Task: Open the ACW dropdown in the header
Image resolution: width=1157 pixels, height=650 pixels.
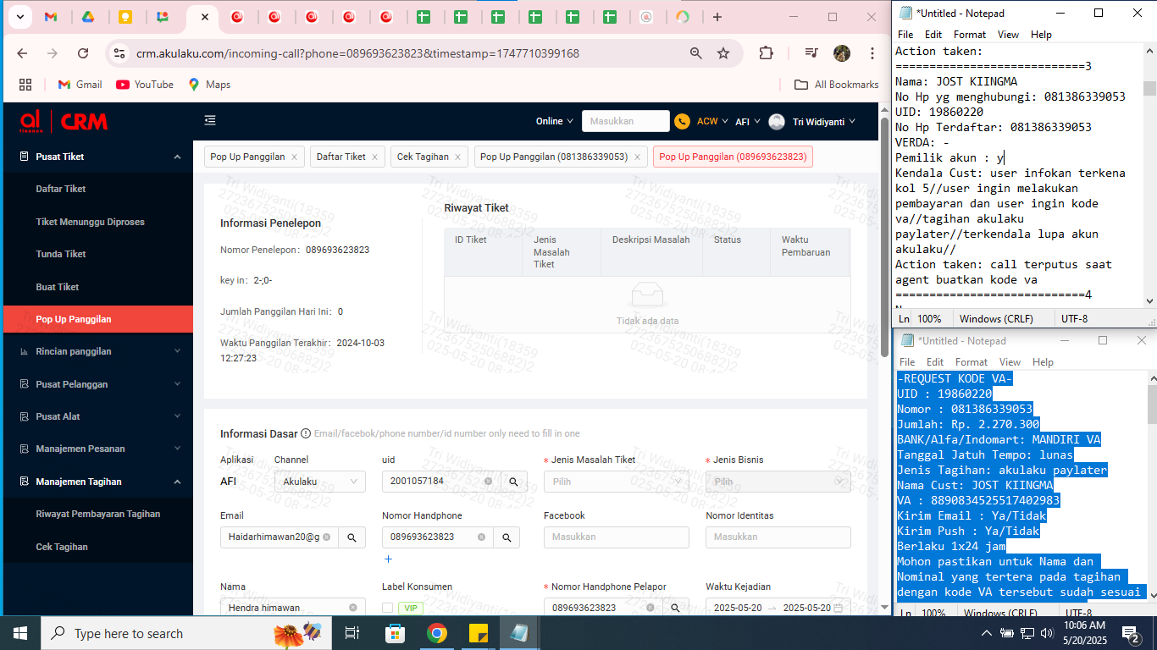Action: pos(712,121)
